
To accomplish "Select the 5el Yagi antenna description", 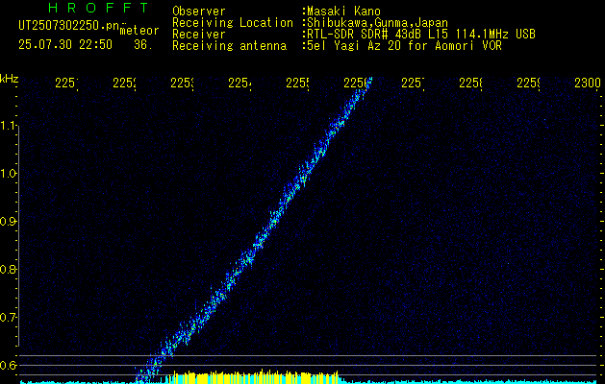I will click(x=402, y=46).
